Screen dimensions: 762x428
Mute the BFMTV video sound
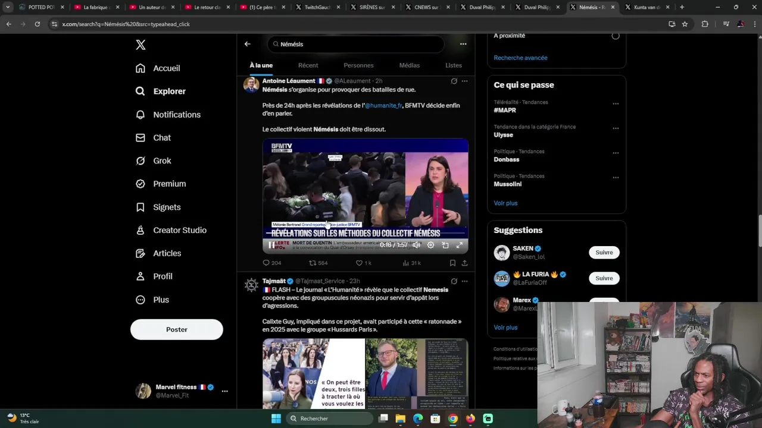416,245
